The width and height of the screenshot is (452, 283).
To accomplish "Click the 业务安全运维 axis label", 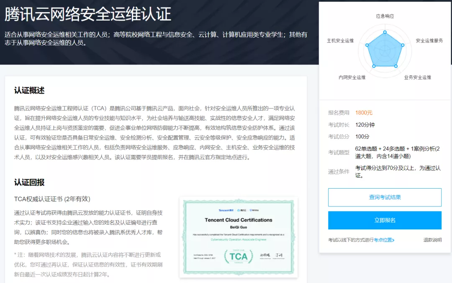I will (417, 78).
